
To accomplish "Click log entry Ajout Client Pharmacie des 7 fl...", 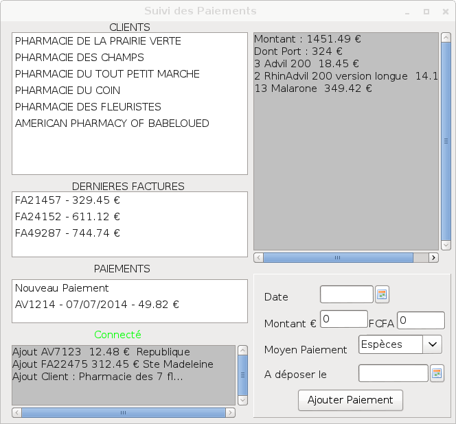I will 98,377.
